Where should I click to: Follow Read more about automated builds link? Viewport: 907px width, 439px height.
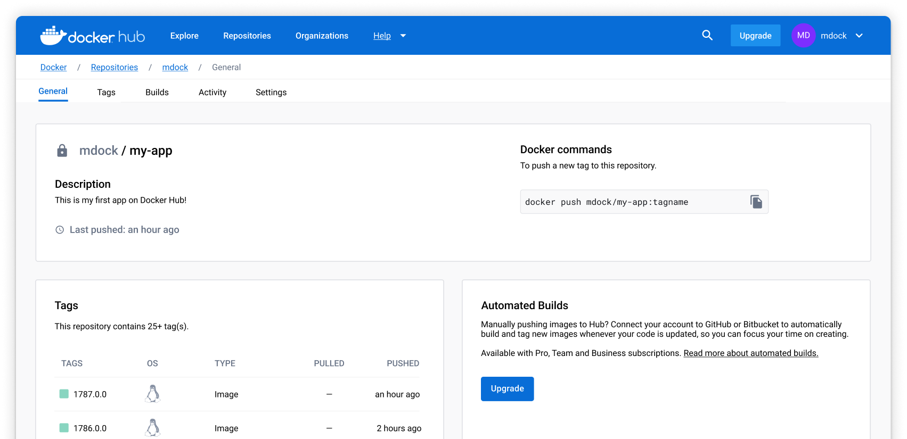(x=750, y=353)
